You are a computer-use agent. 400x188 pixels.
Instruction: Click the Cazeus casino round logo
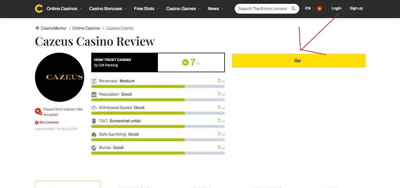[60, 77]
